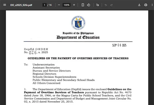Print the PDF document
The image size is (154, 105).
point(146,5)
